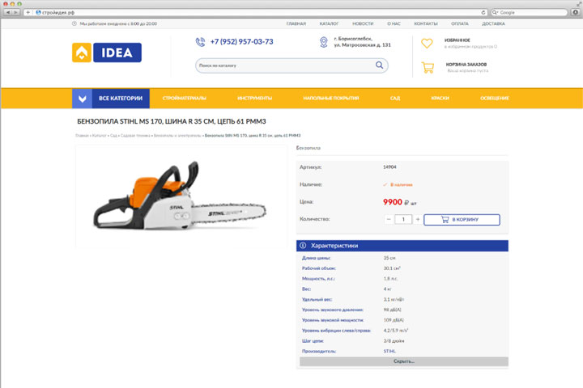Click the В КОРЗИНУ add to cart button
The width and height of the screenshot is (583, 388).
click(462, 219)
